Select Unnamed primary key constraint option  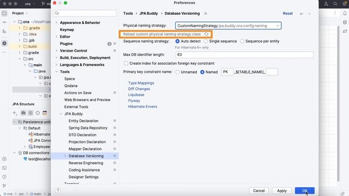coord(177,72)
